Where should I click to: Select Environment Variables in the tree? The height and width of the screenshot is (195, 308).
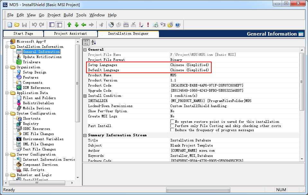[43, 139]
